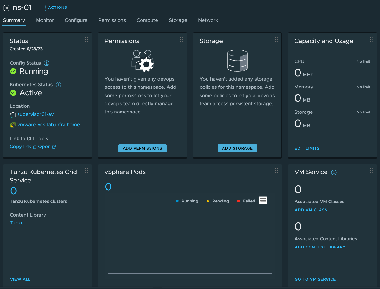Click the namespace icon beside the ns-01 title

point(6,7)
